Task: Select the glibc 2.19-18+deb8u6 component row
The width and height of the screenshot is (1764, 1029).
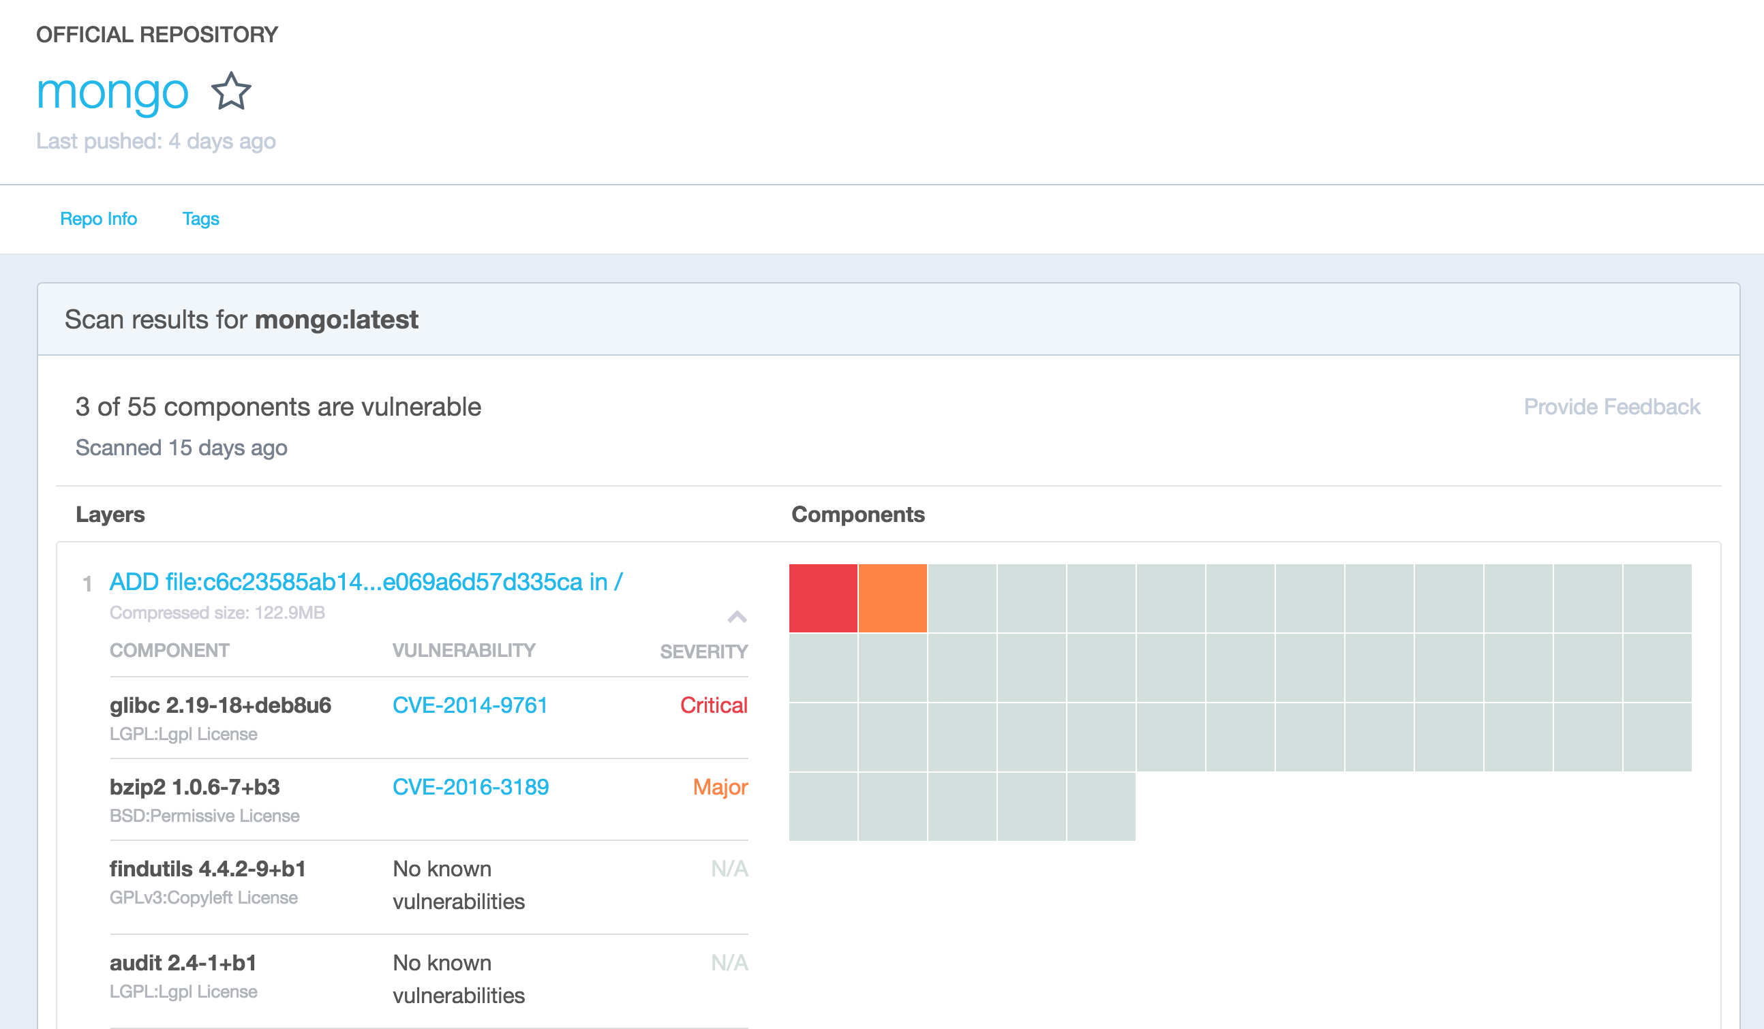Action: point(222,705)
